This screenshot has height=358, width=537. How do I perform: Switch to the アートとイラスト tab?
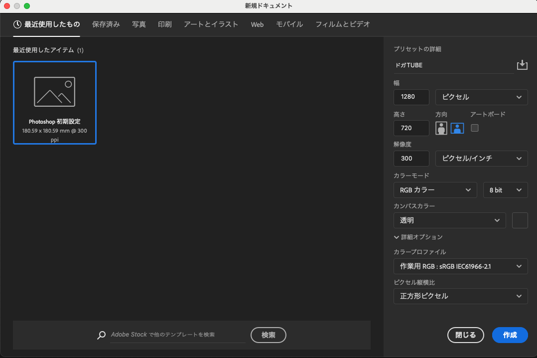point(211,24)
